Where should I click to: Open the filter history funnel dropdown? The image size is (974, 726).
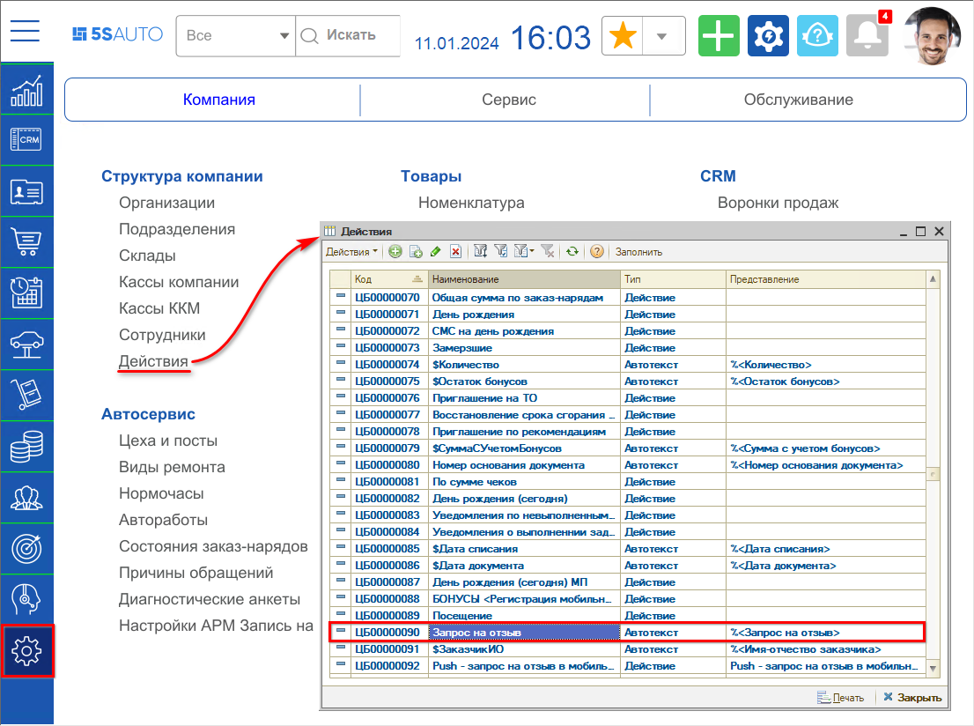[x=524, y=251]
